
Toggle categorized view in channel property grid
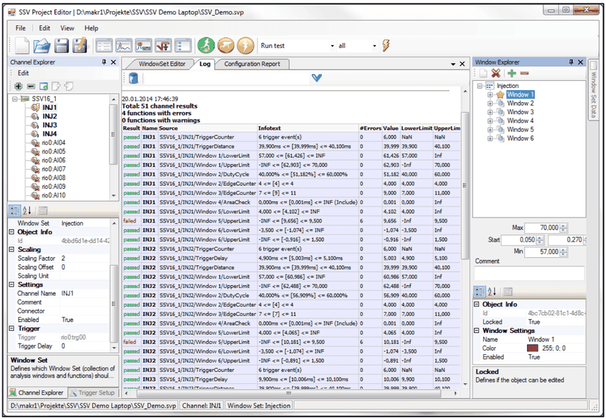pos(15,211)
